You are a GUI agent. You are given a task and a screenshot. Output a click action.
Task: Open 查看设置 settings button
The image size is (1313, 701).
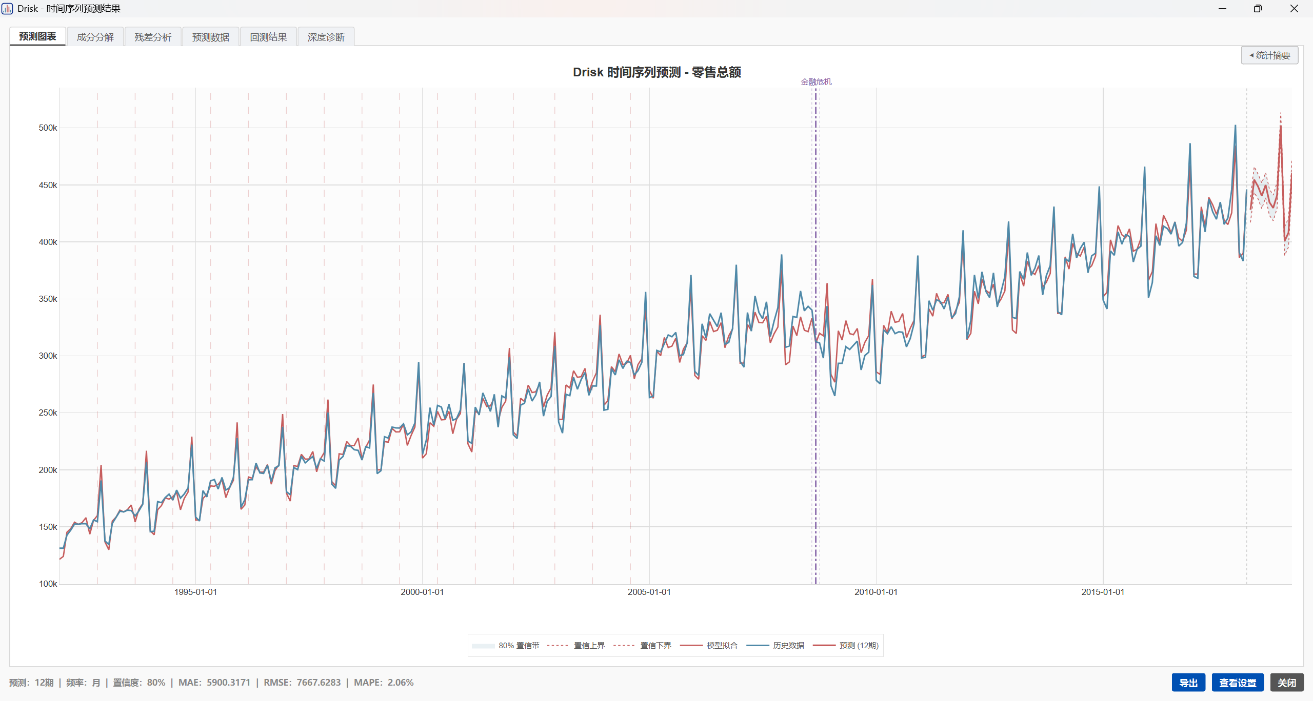pyautogui.click(x=1238, y=683)
